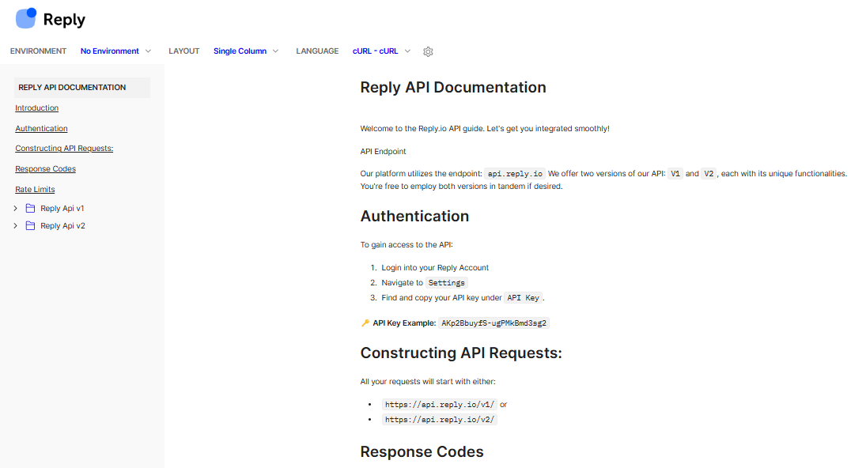This screenshot has width=866, height=468.
Task: Click the Reply API Documentation main heading
Action: pyautogui.click(x=453, y=87)
